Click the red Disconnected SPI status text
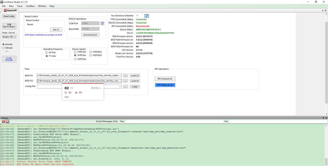This screenshot has width=328, height=166. (x=143, y=26)
